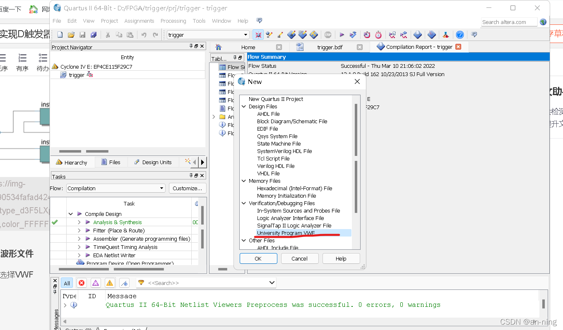Close the Home tab
The width and height of the screenshot is (563, 330).
click(279, 47)
